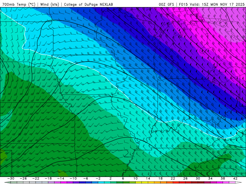Image resolution: width=246 pixels, height=184 pixels.
Task: Click the left arrow end of the color bar
Action: click(7, 182)
